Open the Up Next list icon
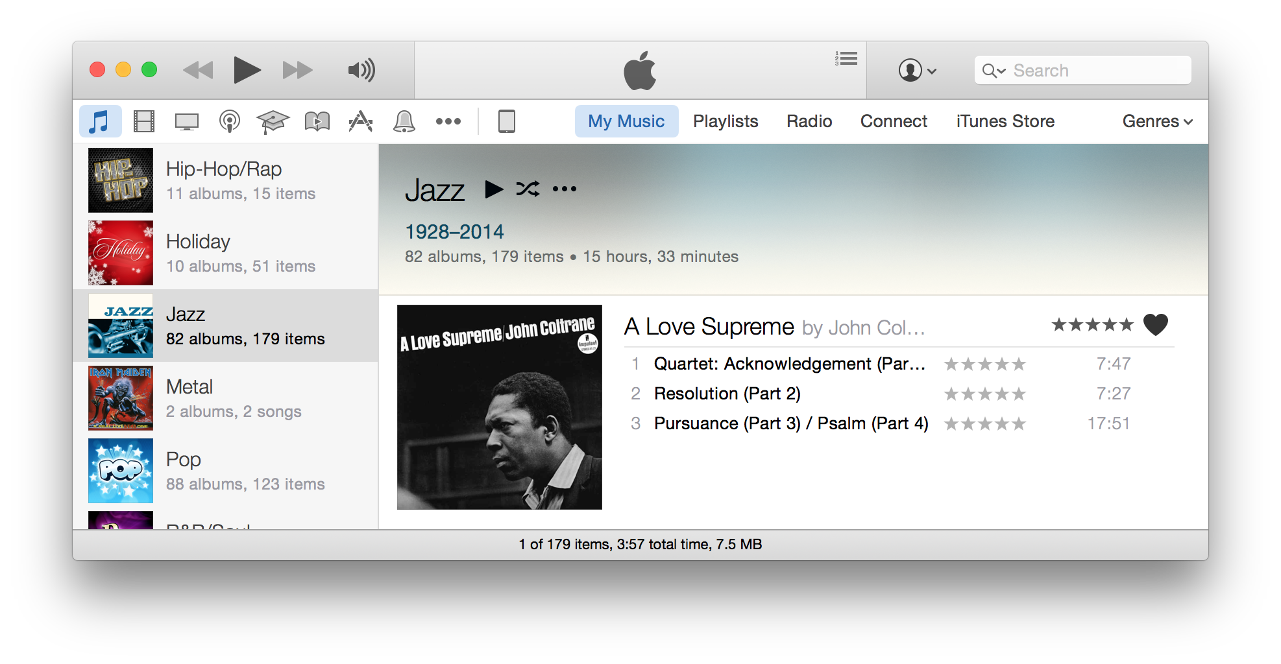The width and height of the screenshot is (1281, 664). [x=846, y=59]
